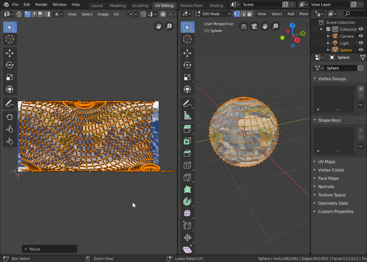
Task: Switch to the Texture Paint workspace tab
Action: 191,6
